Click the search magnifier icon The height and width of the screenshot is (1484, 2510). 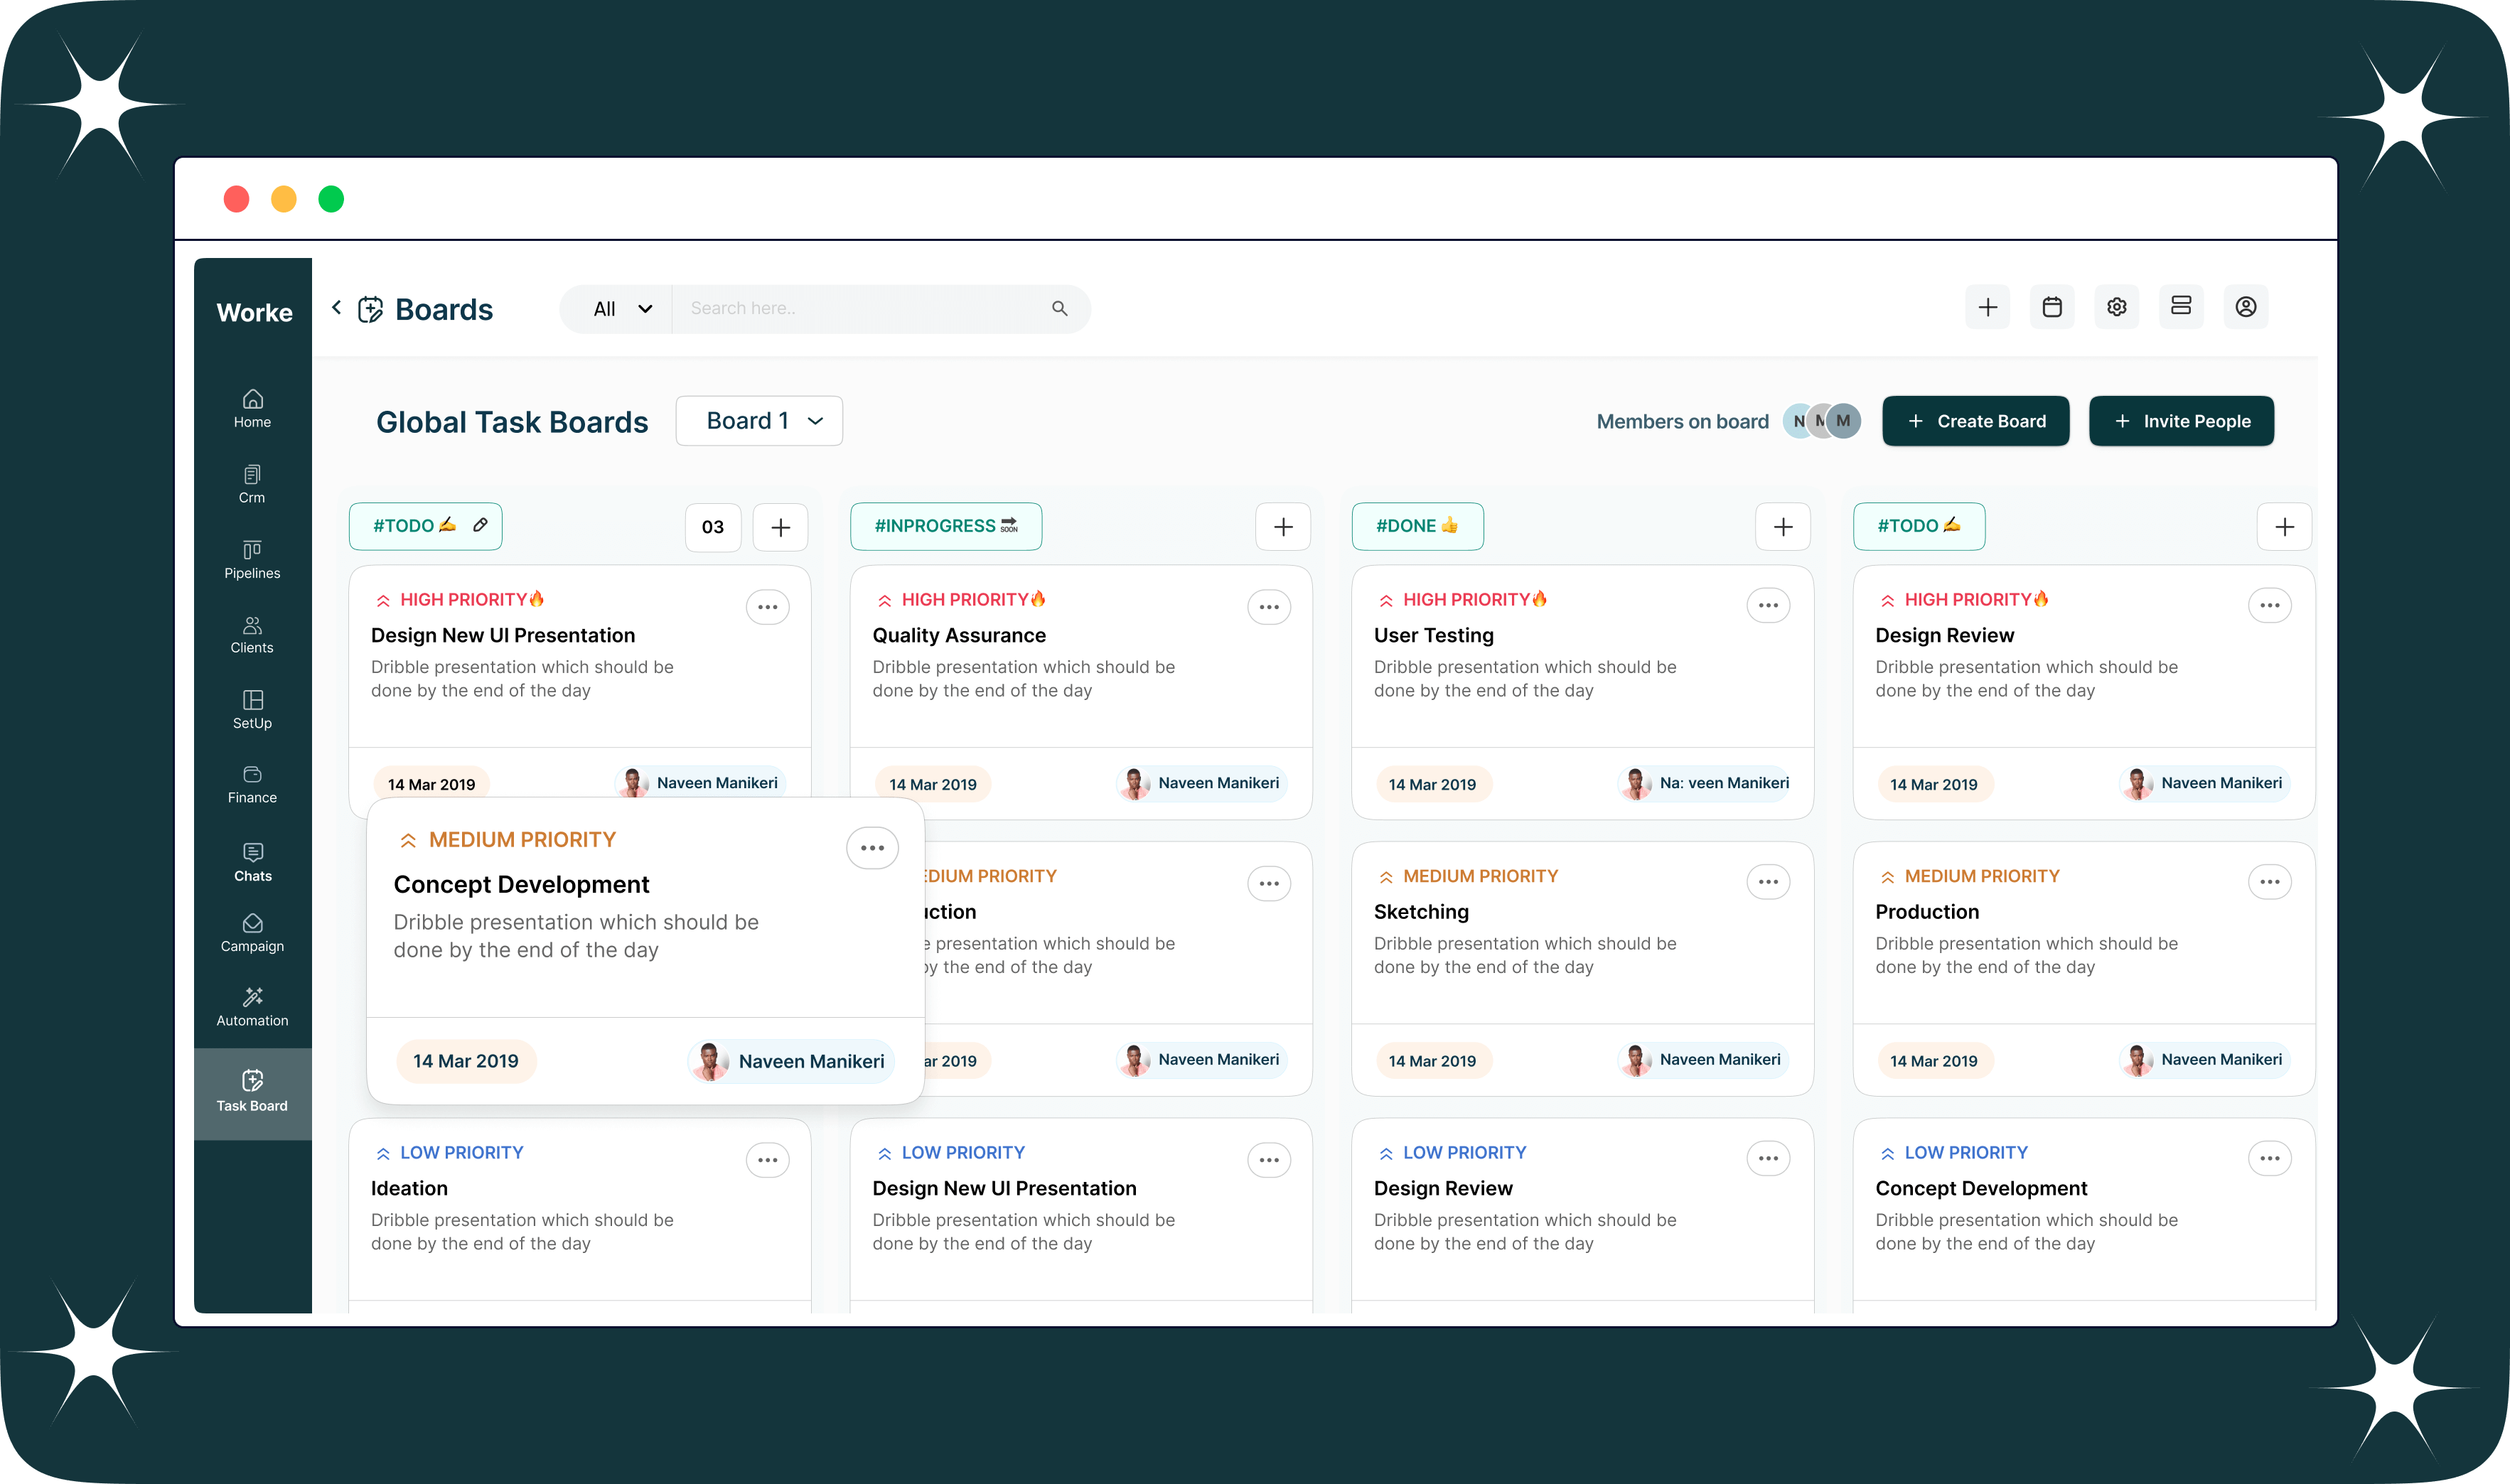(x=1060, y=308)
